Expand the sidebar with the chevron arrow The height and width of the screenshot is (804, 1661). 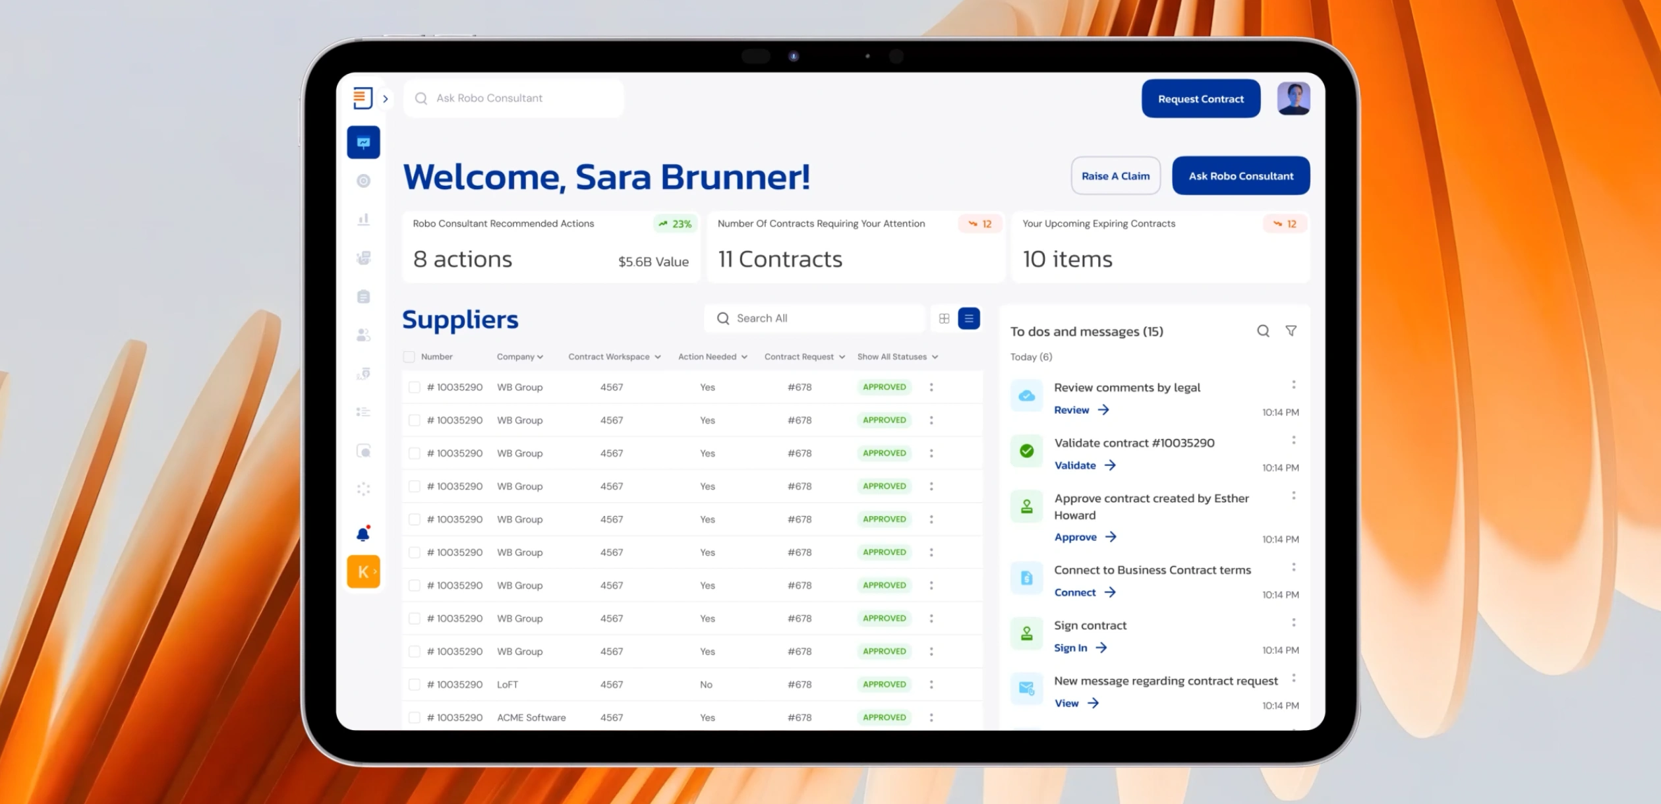pyautogui.click(x=386, y=99)
